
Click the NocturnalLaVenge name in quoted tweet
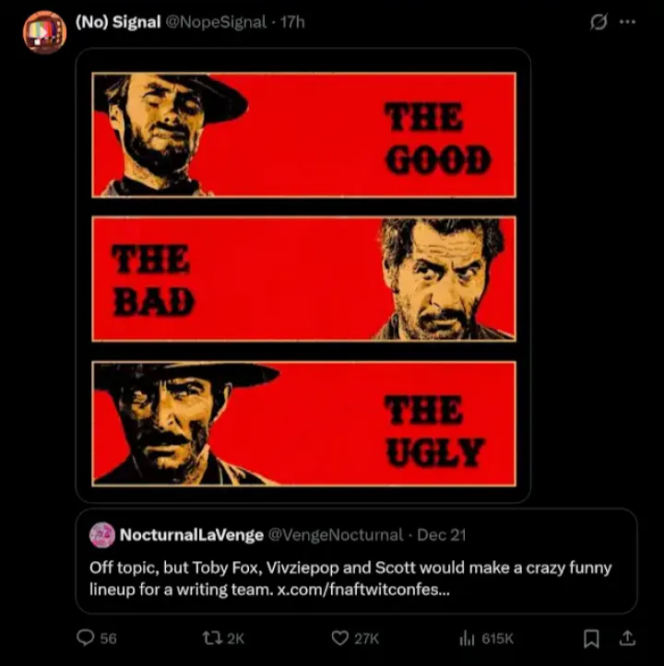[x=190, y=534]
